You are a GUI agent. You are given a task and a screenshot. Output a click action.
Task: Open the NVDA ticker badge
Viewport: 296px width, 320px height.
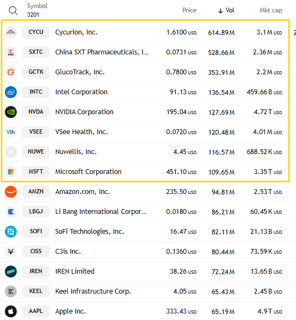tap(36, 112)
